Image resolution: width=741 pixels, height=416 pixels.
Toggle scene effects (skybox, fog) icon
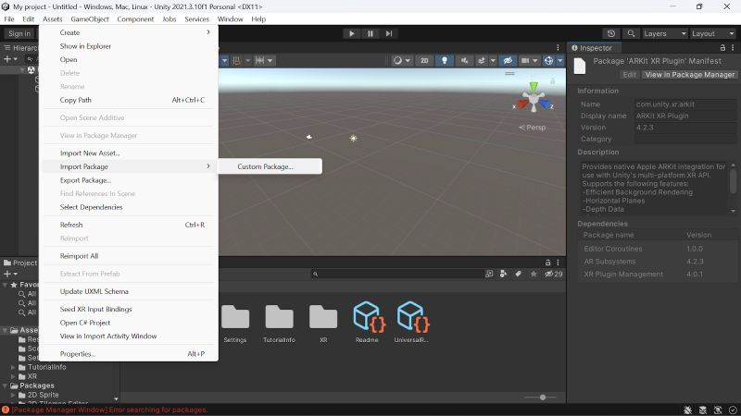(x=482, y=60)
